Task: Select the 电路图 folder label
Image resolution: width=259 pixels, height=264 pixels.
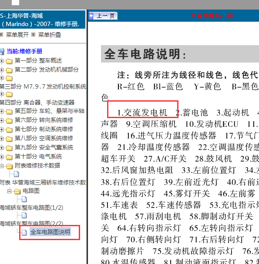Action: click(31, 191)
